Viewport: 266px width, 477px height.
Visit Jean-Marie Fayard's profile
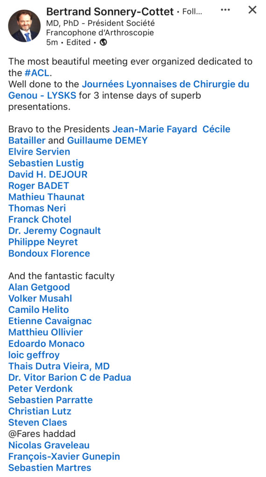point(155,129)
